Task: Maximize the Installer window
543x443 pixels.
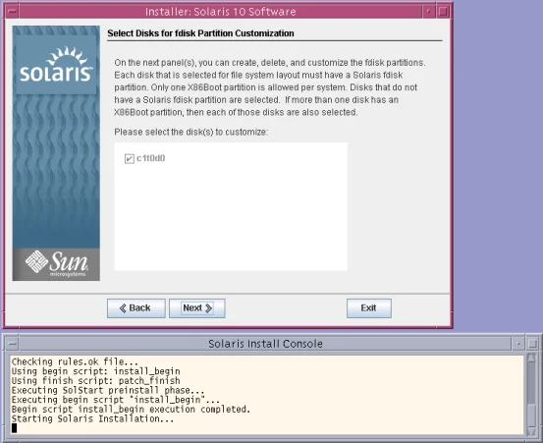Action: coord(443,12)
